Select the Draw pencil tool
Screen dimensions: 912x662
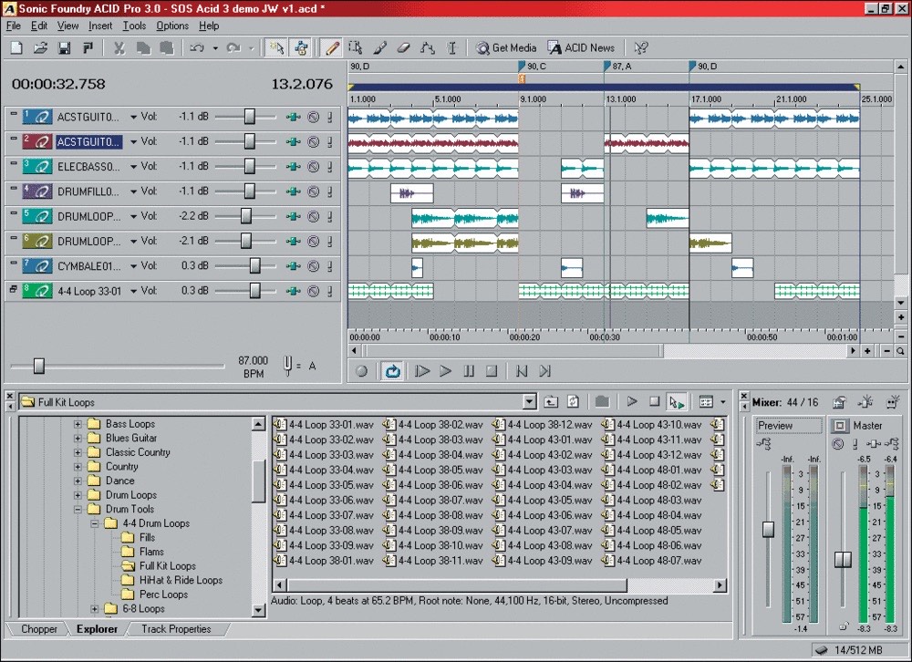(x=332, y=47)
